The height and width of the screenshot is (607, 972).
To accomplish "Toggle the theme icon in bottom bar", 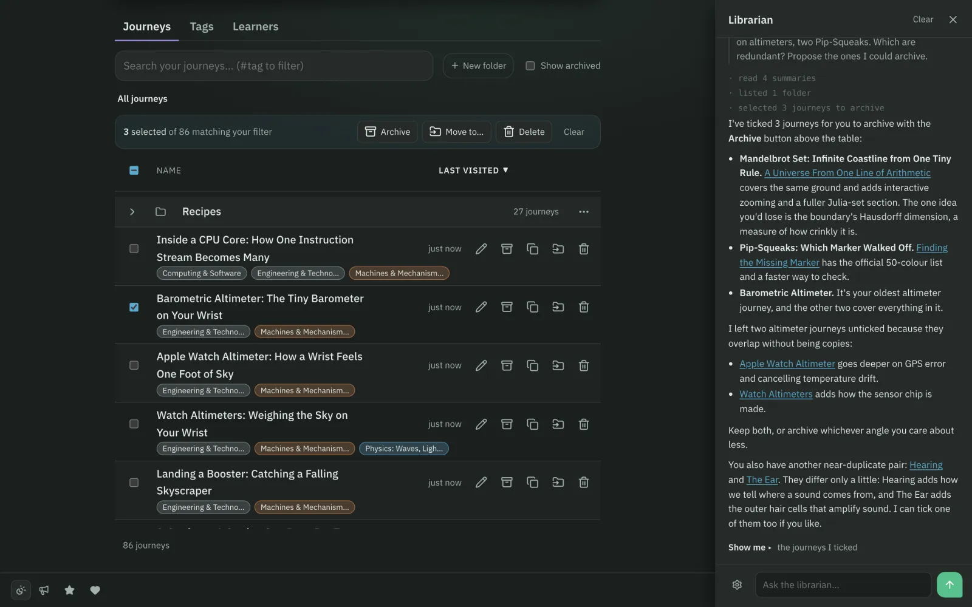I will pyautogui.click(x=21, y=590).
